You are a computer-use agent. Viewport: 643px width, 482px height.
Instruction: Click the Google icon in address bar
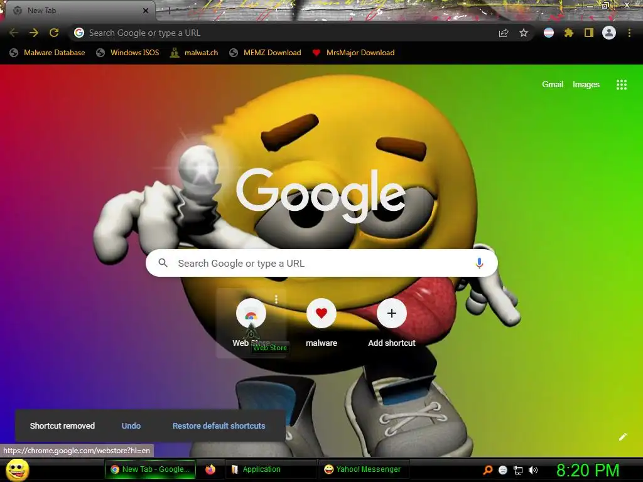click(x=79, y=33)
